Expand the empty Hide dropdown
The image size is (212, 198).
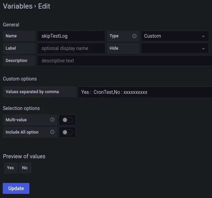tap(175, 48)
